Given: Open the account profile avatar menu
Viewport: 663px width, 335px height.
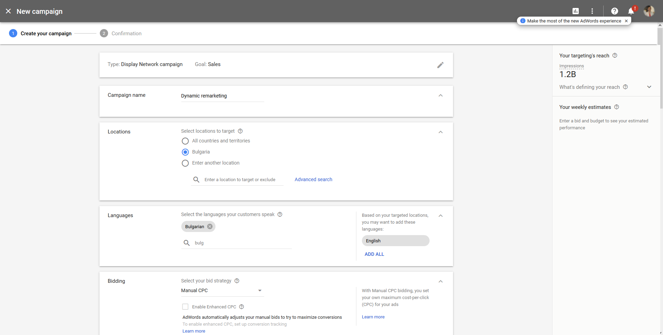Looking at the screenshot, I should (649, 11).
